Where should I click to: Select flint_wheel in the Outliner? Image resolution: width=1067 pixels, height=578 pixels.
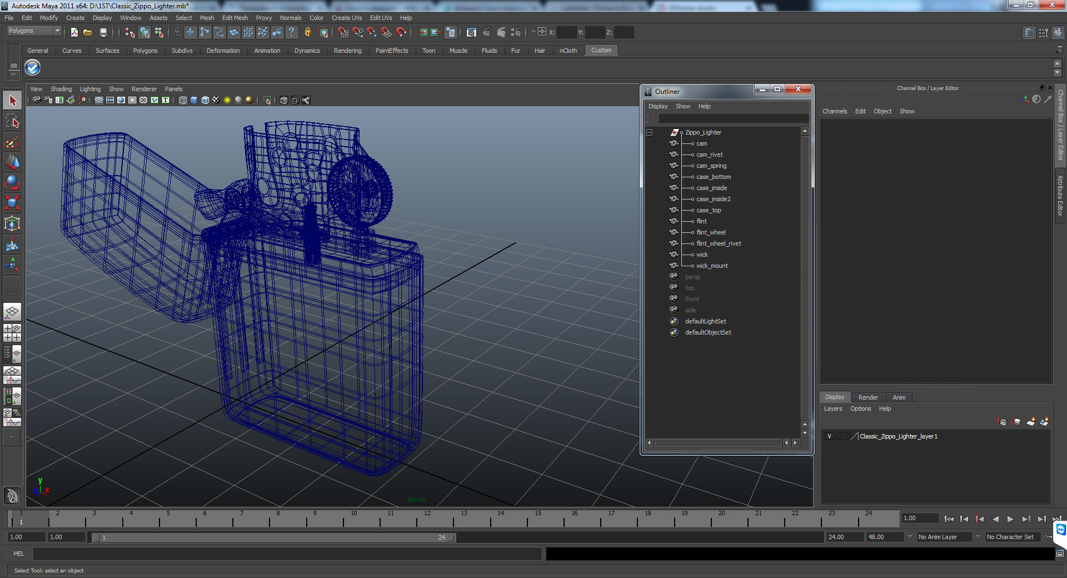click(710, 232)
